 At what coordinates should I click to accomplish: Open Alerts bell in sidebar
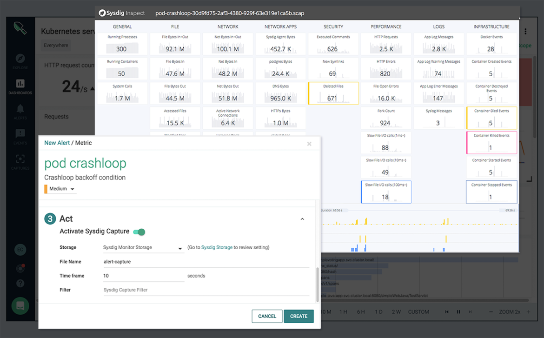coord(20,112)
